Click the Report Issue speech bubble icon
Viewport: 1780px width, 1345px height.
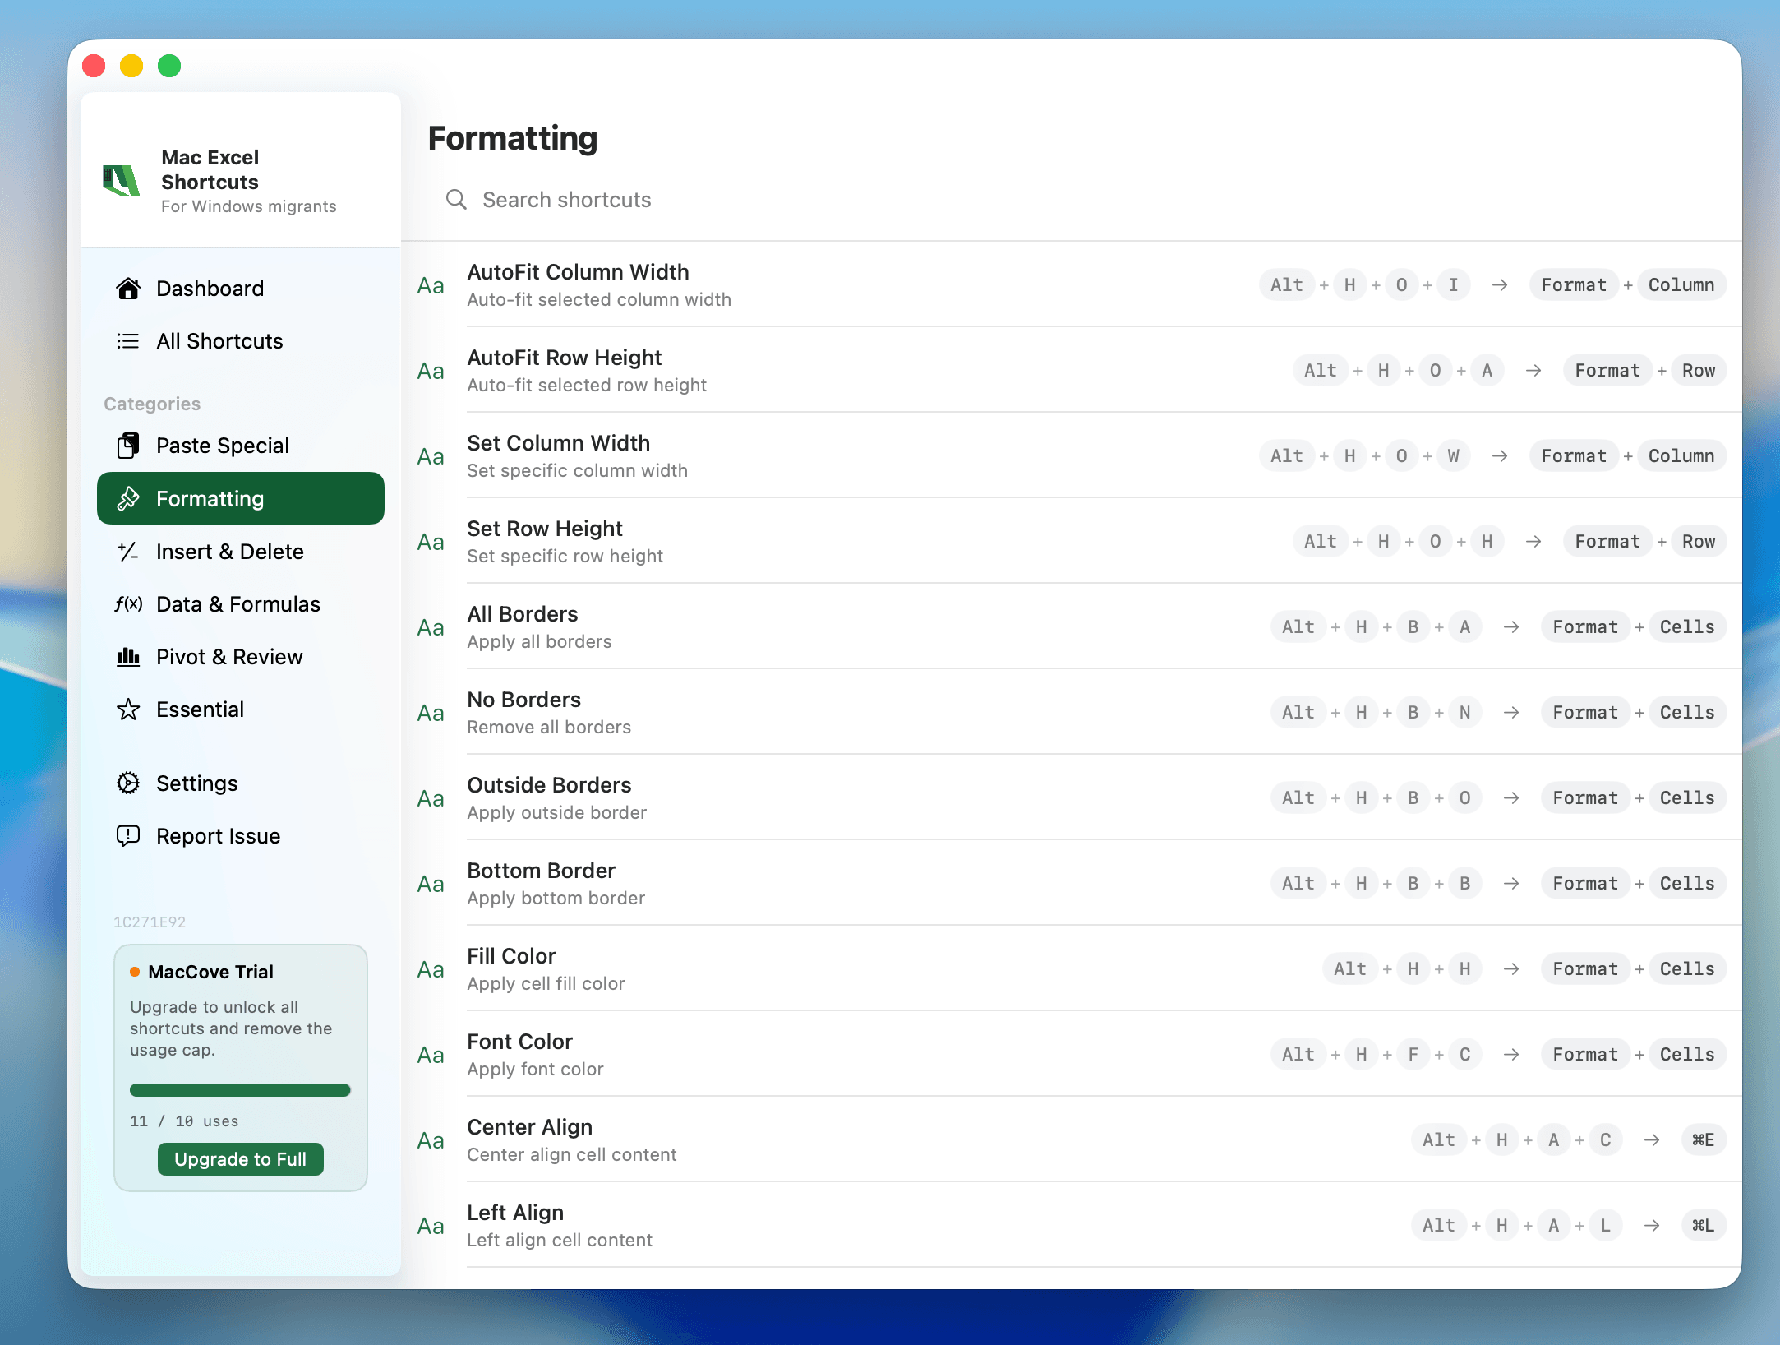coord(128,836)
